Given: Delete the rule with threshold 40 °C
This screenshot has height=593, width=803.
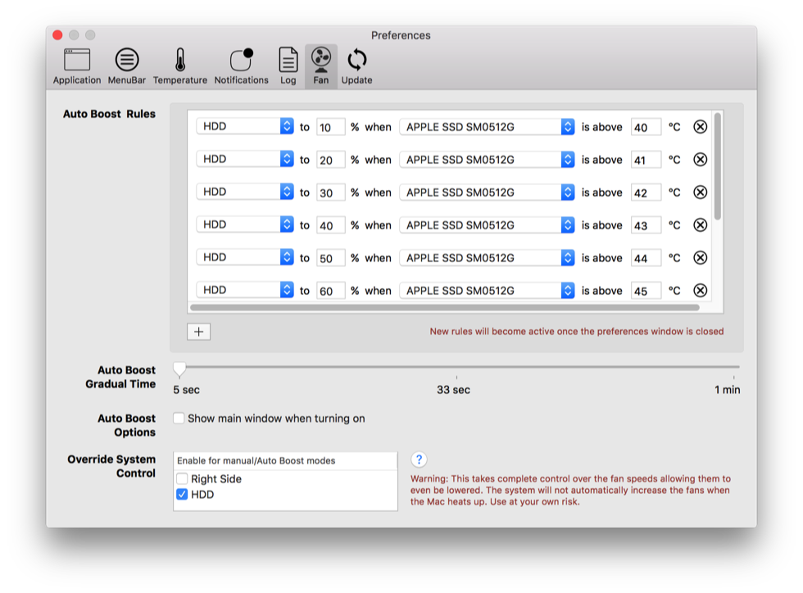Looking at the screenshot, I should 700,126.
